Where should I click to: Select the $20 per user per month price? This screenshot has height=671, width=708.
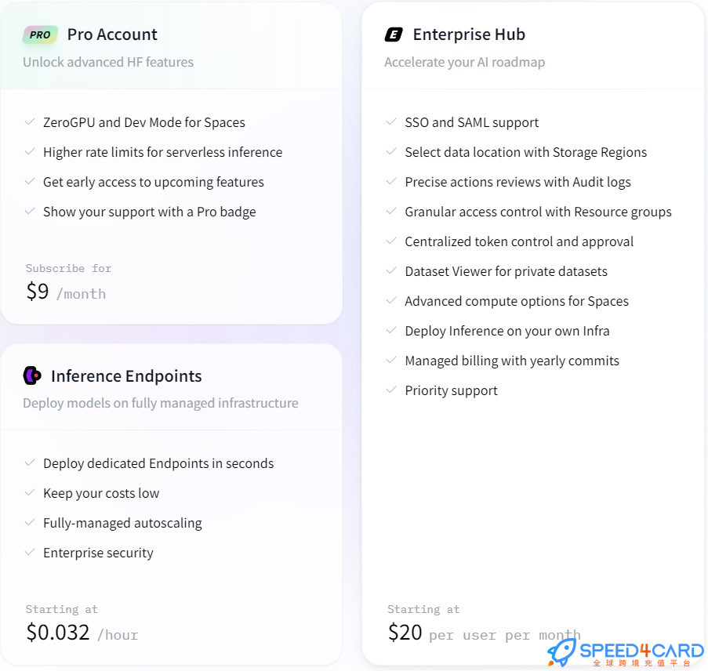point(484,633)
